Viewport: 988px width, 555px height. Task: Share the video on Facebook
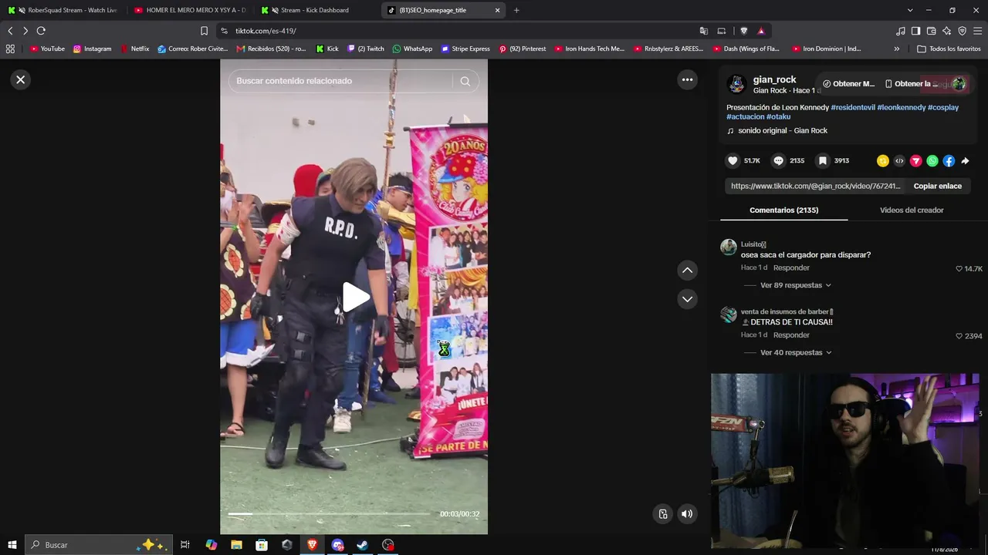[949, 160]
